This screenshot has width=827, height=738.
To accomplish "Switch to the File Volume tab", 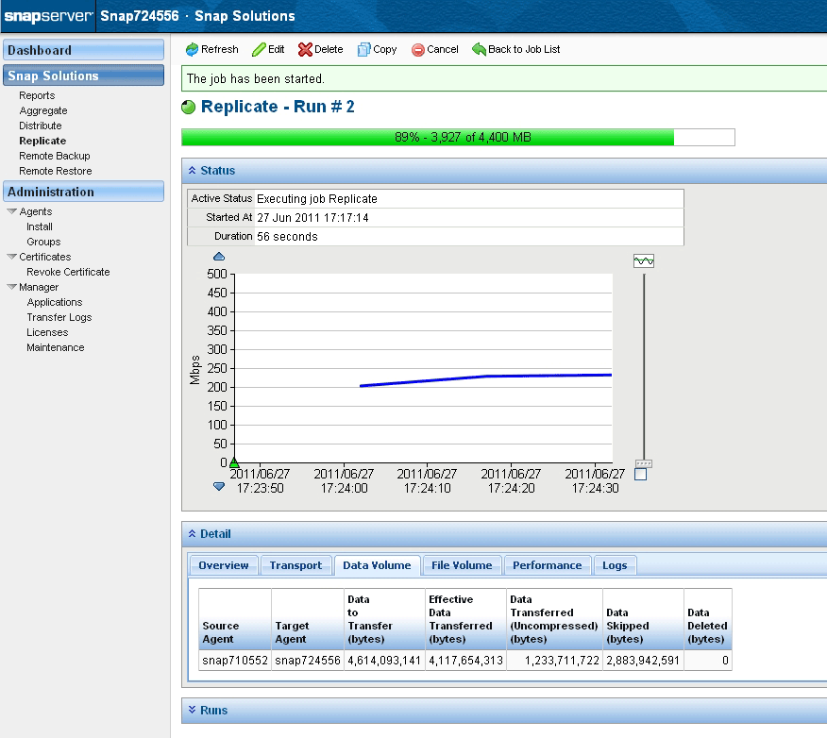I will click(x=462, y=565).
